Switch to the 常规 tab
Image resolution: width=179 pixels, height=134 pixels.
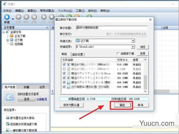click(64, 54)
